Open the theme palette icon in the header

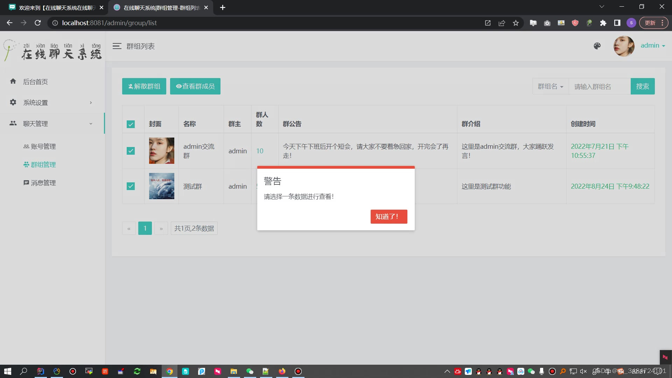[597, 46]
